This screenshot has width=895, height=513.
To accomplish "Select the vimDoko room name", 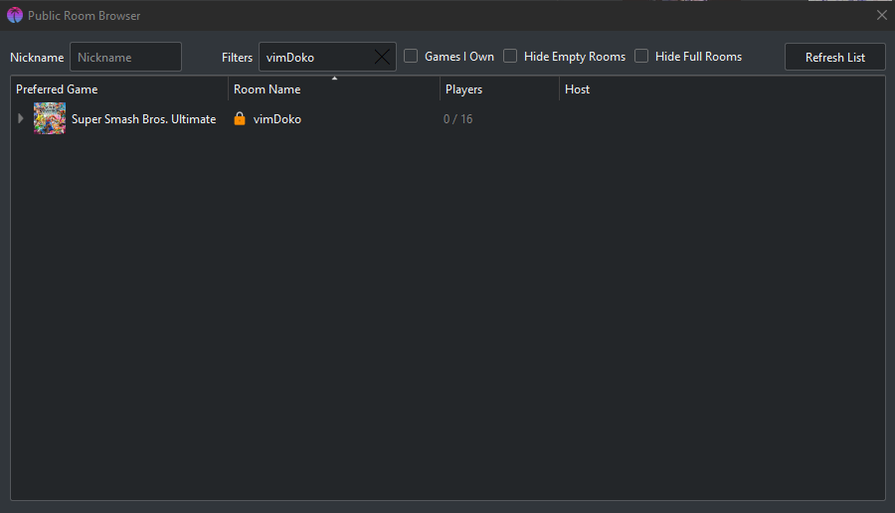I will 277,119.
